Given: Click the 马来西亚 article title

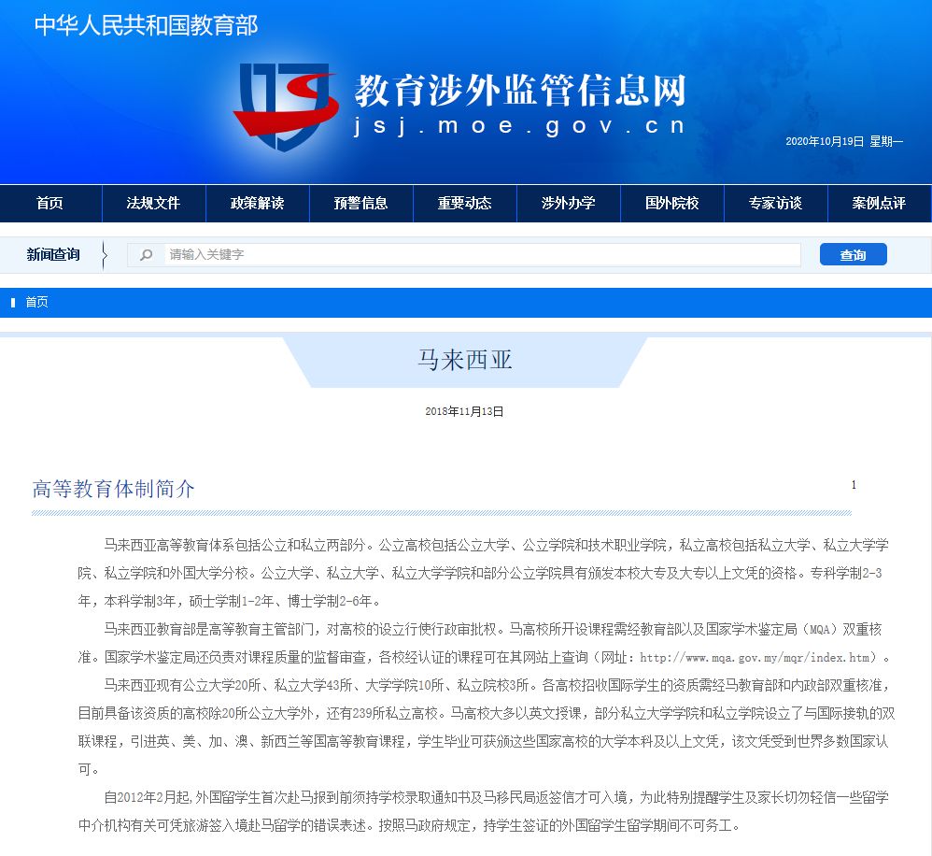Looking at the screenshot, I should [x=465, y=360].
